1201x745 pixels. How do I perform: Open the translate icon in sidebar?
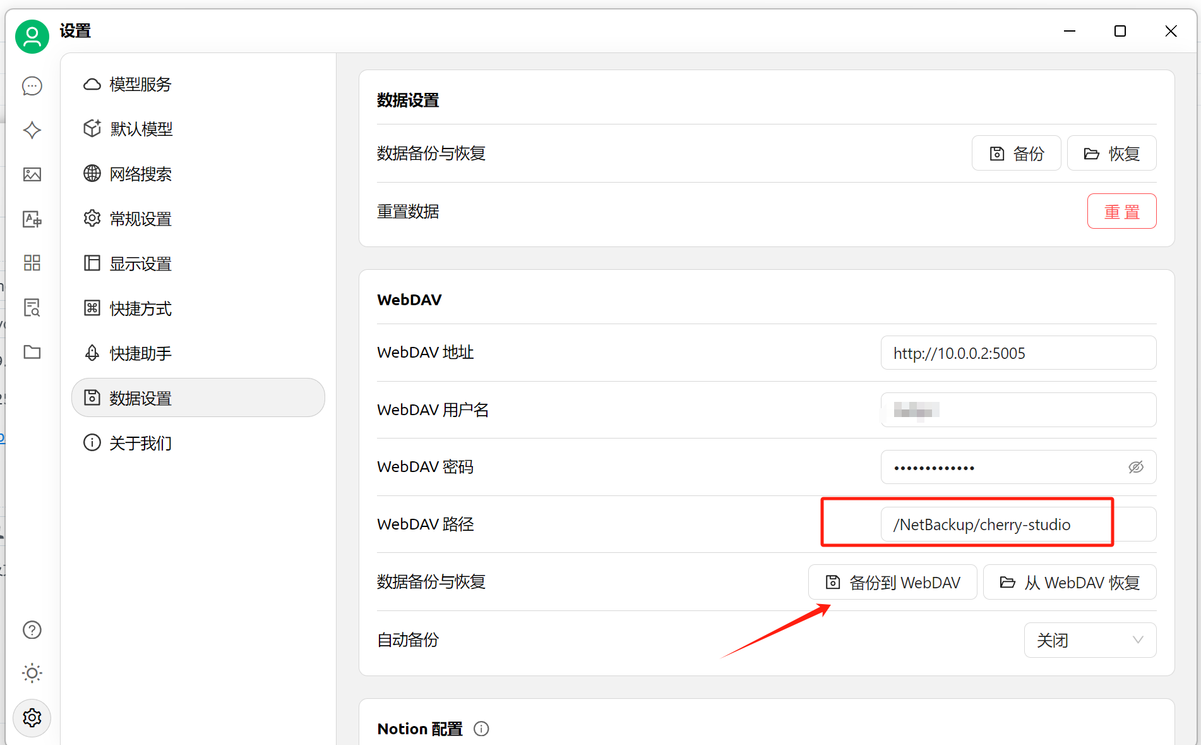(32, 219)
